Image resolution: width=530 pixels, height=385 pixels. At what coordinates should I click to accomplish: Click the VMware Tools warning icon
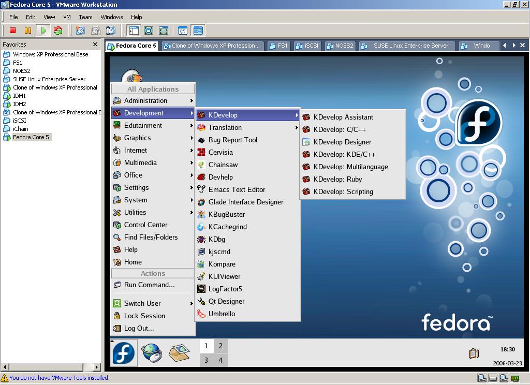point(4,378)
